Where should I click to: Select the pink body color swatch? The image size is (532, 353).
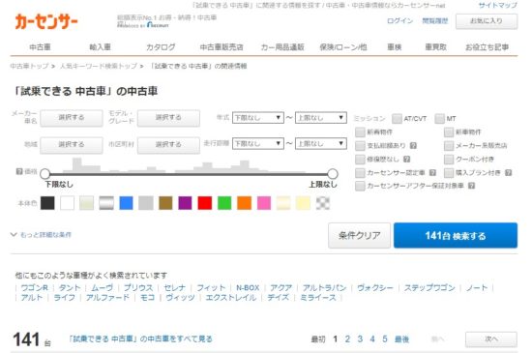pos(264,203)
